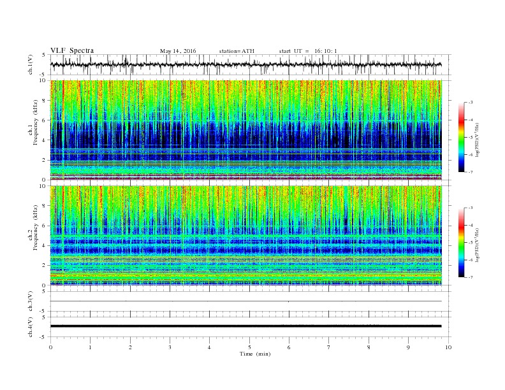This screenshot has height=390, width=505.
Task: Click time axis tick label "5"
Action: point(249,347)
